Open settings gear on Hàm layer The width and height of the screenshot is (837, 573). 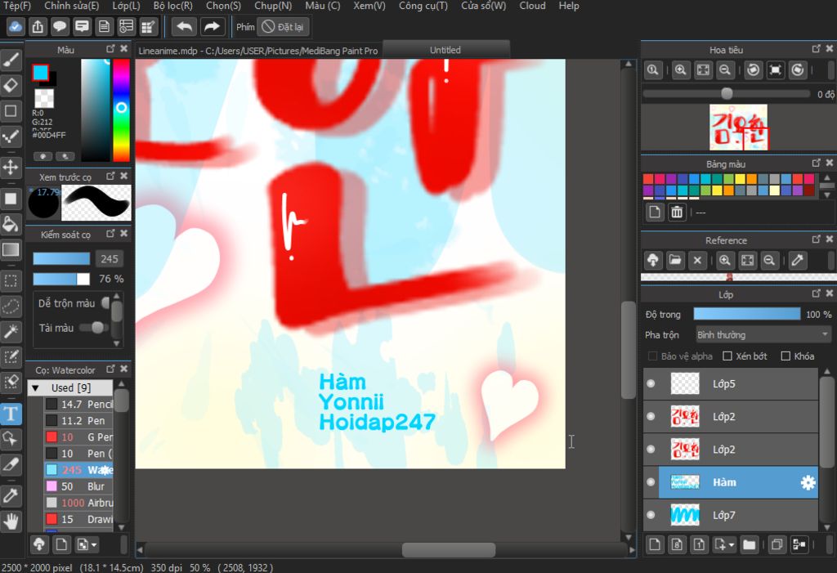(x=808, y=483)
